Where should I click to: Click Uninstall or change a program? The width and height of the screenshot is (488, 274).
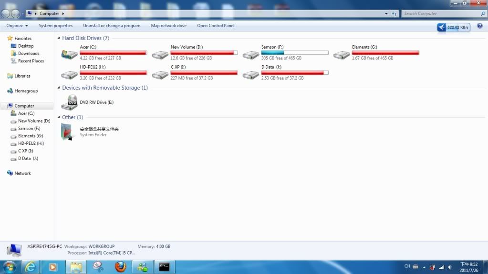(112, 26)
